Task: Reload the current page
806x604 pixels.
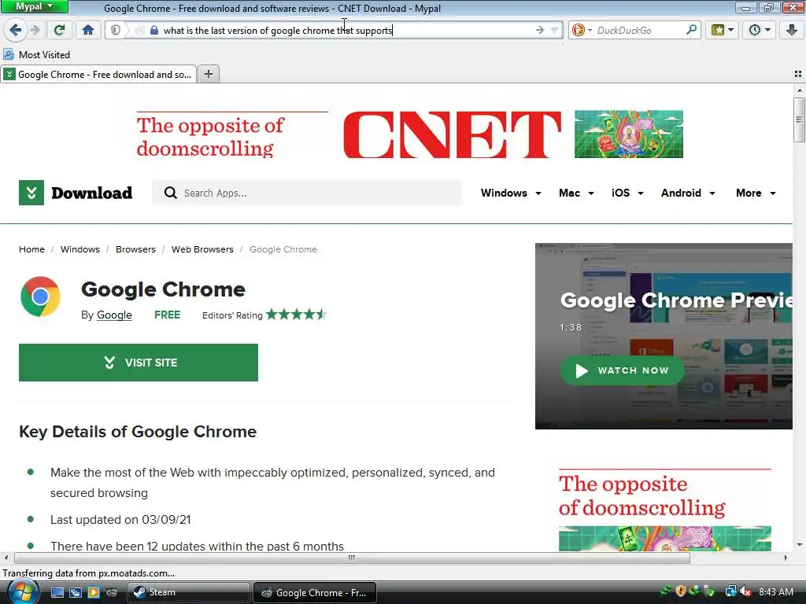Action: point(60,30)
